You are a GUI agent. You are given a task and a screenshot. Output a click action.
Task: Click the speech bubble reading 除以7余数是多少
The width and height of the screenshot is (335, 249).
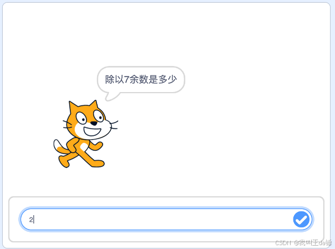pyautogui.click(x=141, y=83)
